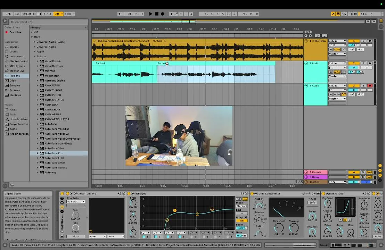This screenshot has height=250, width=385.
Task: Adjust Glue Compressor Threshold knob
Action: pos(278,228)
